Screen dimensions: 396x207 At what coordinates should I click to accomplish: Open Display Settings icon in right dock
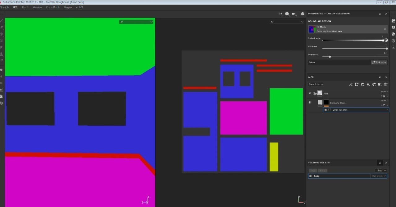click(x=393, y=27)
